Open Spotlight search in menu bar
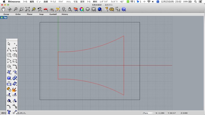 195,2
